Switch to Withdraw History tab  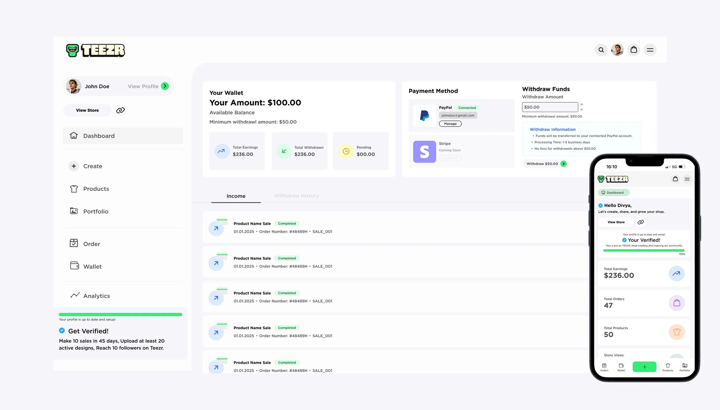tap(296, 196)
